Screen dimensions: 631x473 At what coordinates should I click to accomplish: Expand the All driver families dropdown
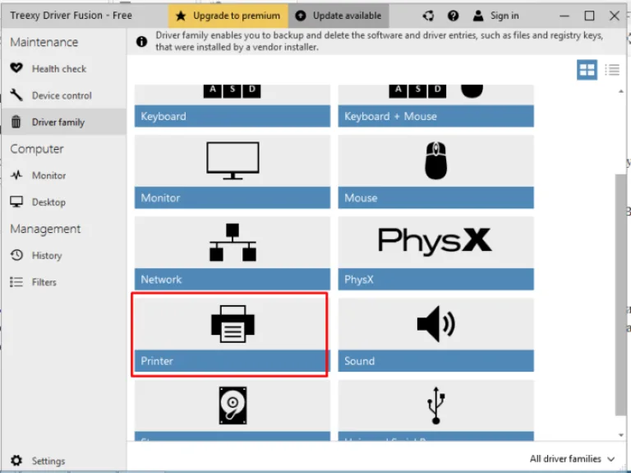(x=572, y=459)
